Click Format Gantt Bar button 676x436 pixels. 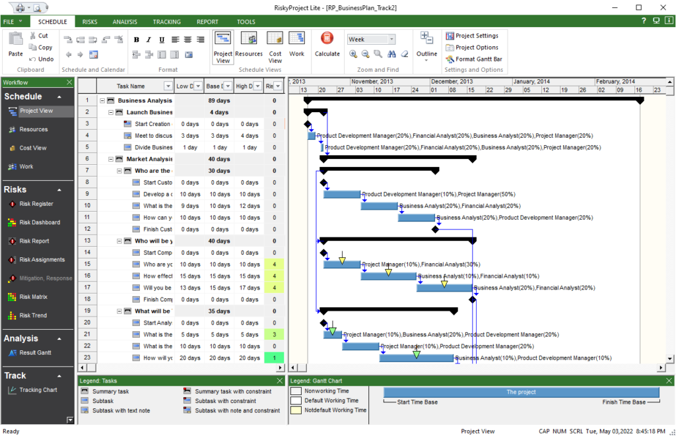[x=474, y=59]
